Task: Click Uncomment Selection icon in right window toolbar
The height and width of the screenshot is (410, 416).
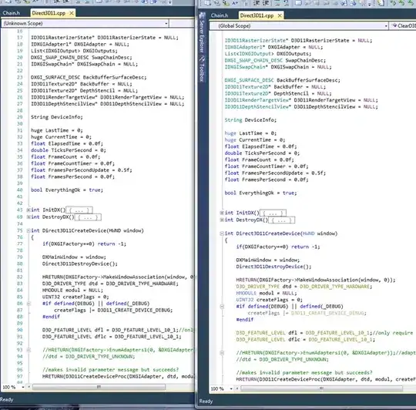Action: 287,2
